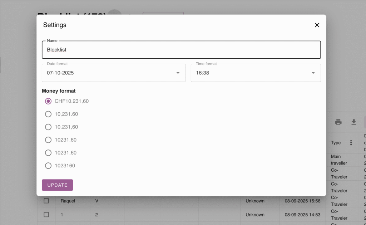Close the Settings dialog with X

[x=317, y=25]
